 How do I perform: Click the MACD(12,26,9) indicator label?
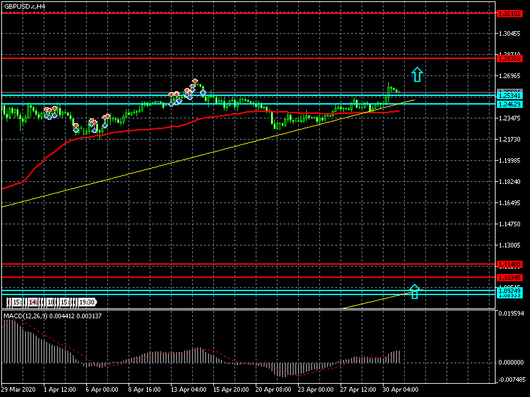(x=29, y=316)
